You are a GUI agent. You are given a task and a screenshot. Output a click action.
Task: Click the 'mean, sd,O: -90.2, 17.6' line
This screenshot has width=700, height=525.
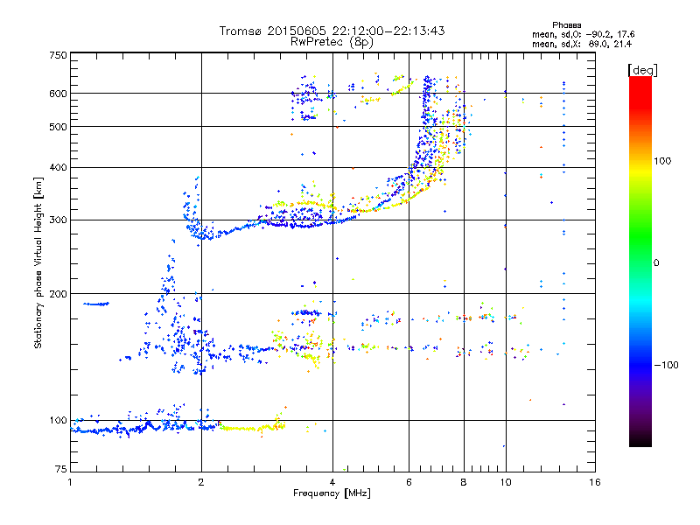[583, 34]
